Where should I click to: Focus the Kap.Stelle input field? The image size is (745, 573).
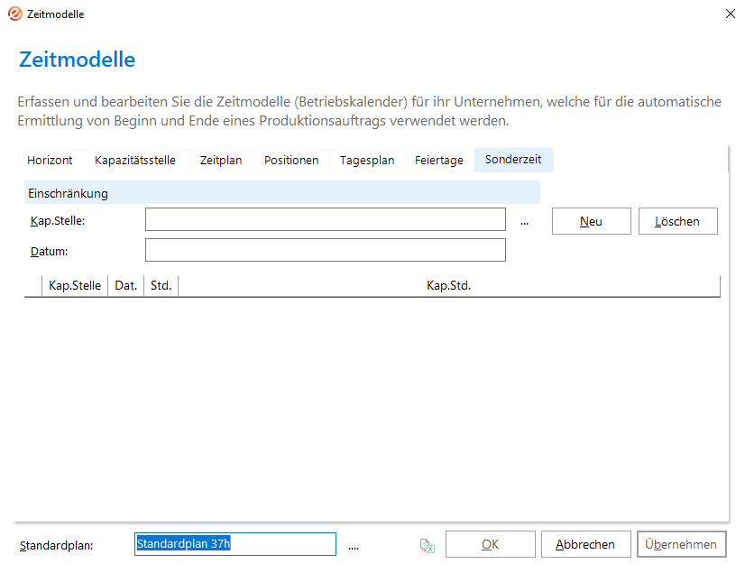point(325,219)
